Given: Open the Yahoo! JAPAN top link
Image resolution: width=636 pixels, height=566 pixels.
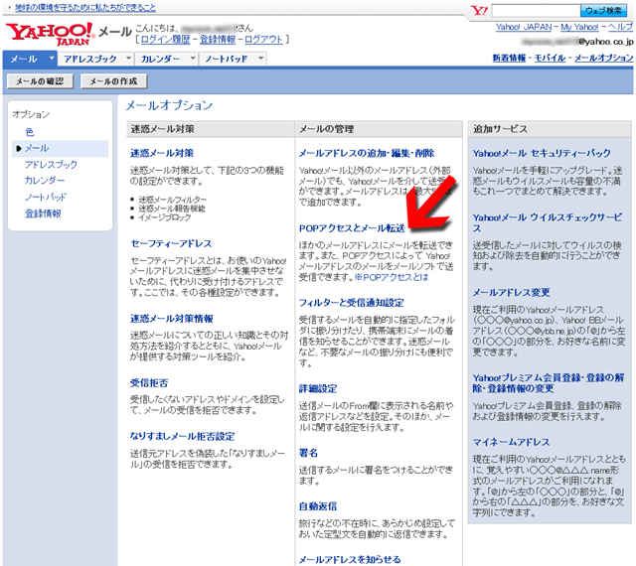Looking at the screenshot, I should pos(524,27).
